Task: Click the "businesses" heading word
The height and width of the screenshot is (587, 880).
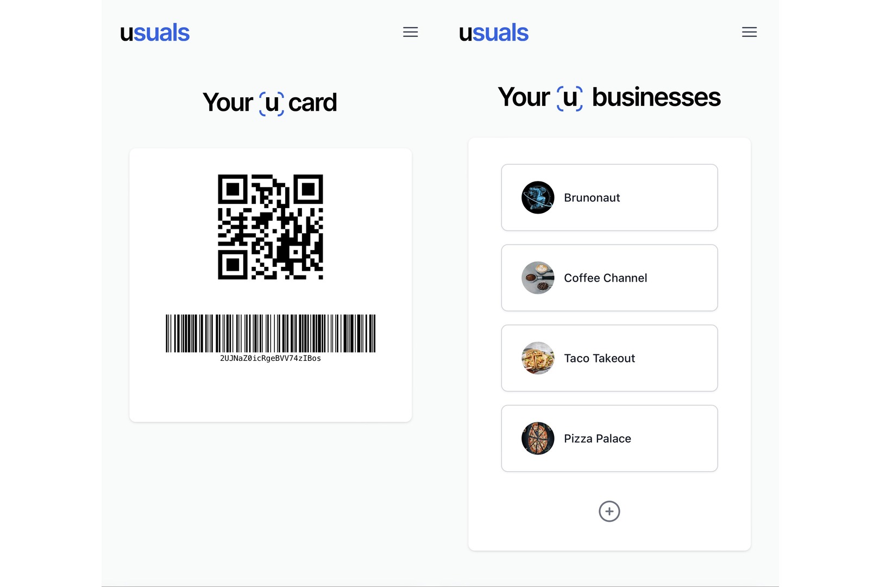Action: coord(656,98)
